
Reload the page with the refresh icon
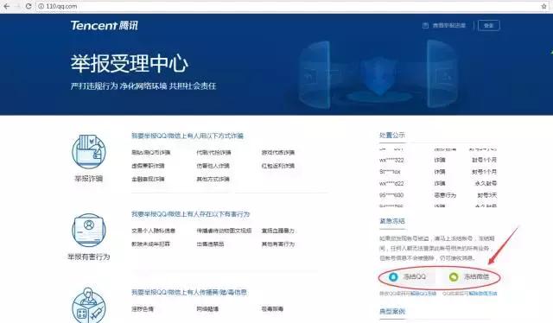29,6
